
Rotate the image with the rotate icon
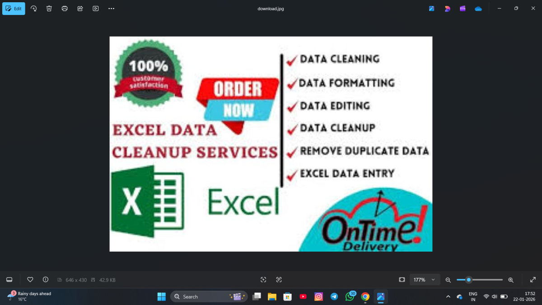pyautogui.click(x=34, y=9)
